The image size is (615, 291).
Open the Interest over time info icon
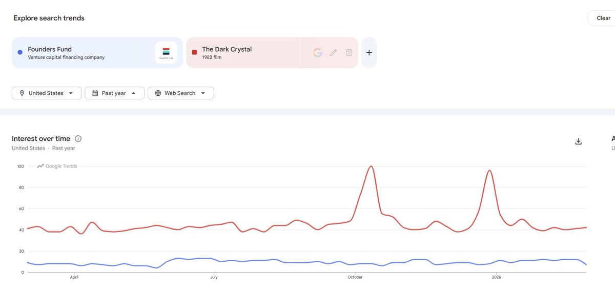pyautogui.click(x=78, y=138)
